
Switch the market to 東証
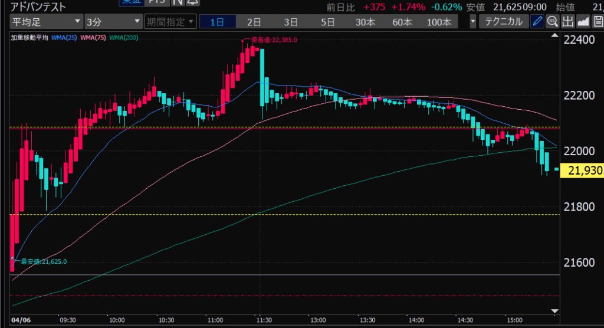[x=131, y=2]
